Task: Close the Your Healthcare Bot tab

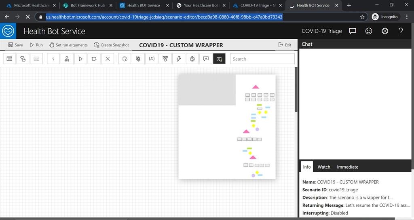Action: pyautogui.click(x=224, y=6)
